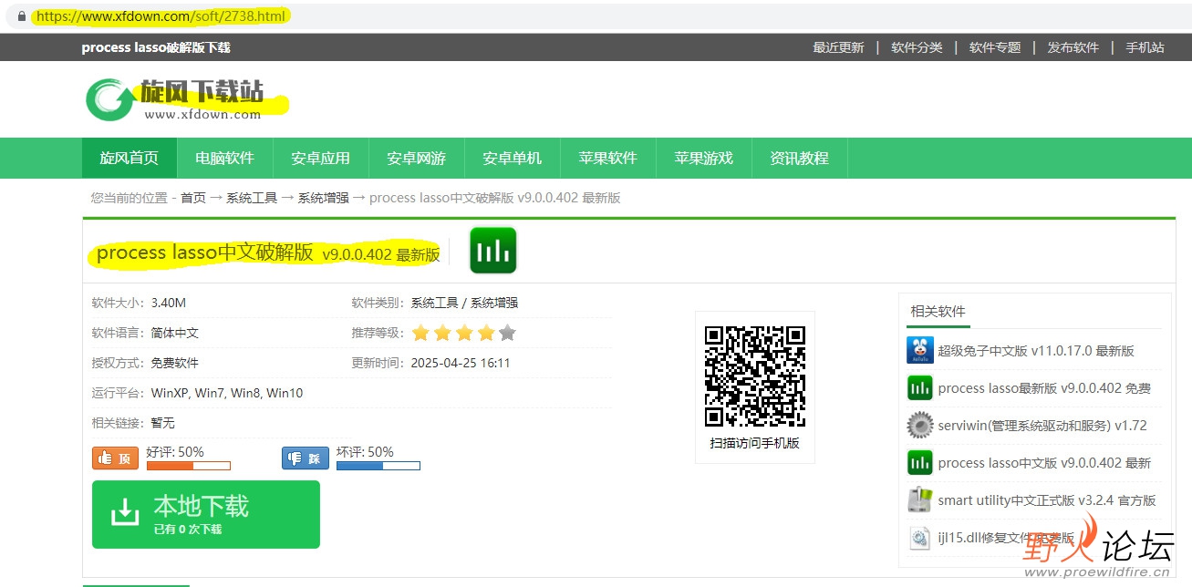
Task: Click the 超级兔子中文版 v11.0.17.0 link
Action: pos(1036,351)
